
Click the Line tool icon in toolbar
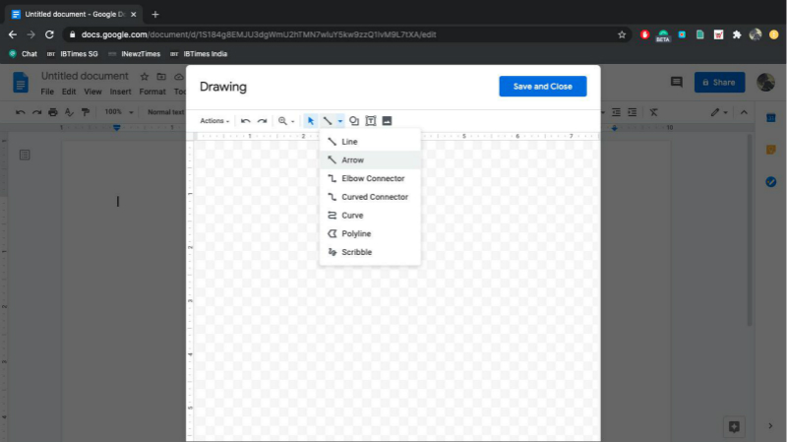328,121
